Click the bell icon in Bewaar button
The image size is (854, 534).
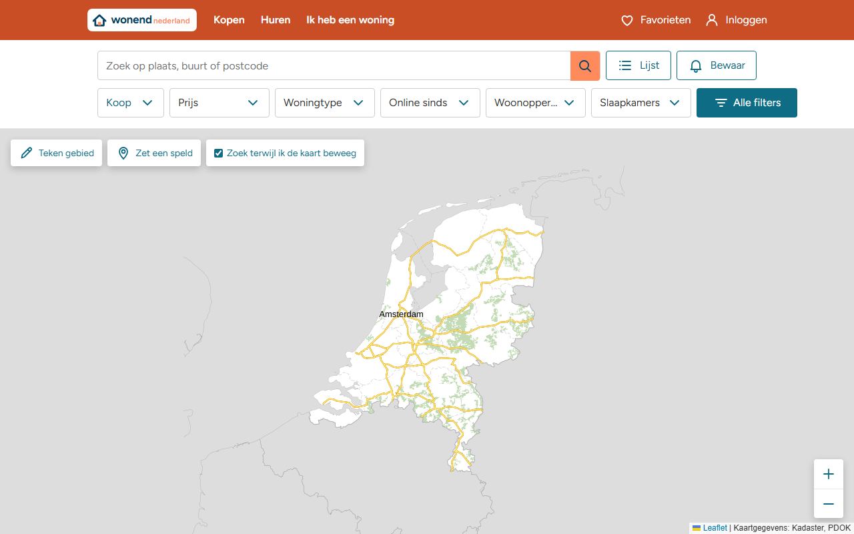click(x=696, y=66)
